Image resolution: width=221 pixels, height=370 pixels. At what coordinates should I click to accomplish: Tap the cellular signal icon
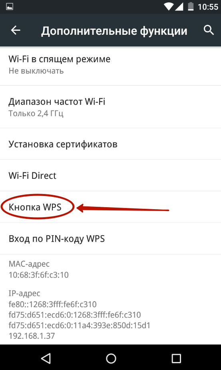179,7
